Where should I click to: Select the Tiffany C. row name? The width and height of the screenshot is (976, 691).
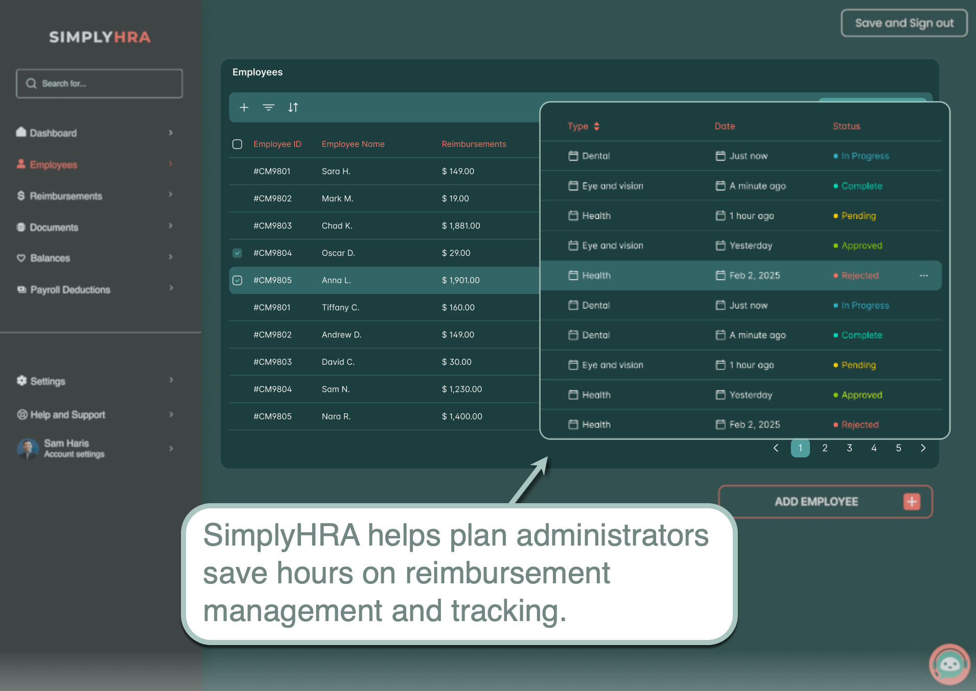tap(341, 307)
